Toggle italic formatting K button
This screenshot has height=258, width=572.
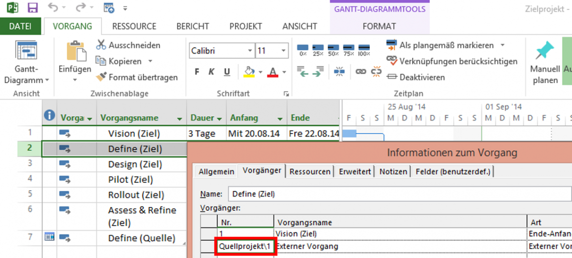point(211,72)
